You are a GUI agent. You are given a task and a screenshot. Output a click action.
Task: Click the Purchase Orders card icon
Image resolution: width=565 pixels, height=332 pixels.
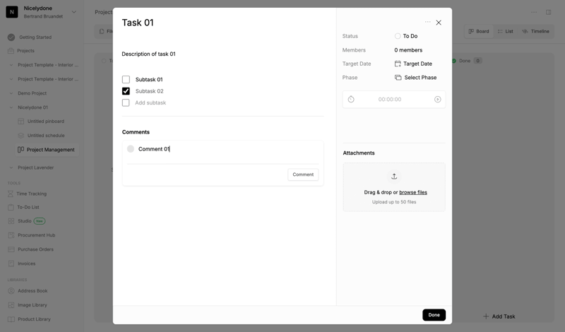click(11, 249)
